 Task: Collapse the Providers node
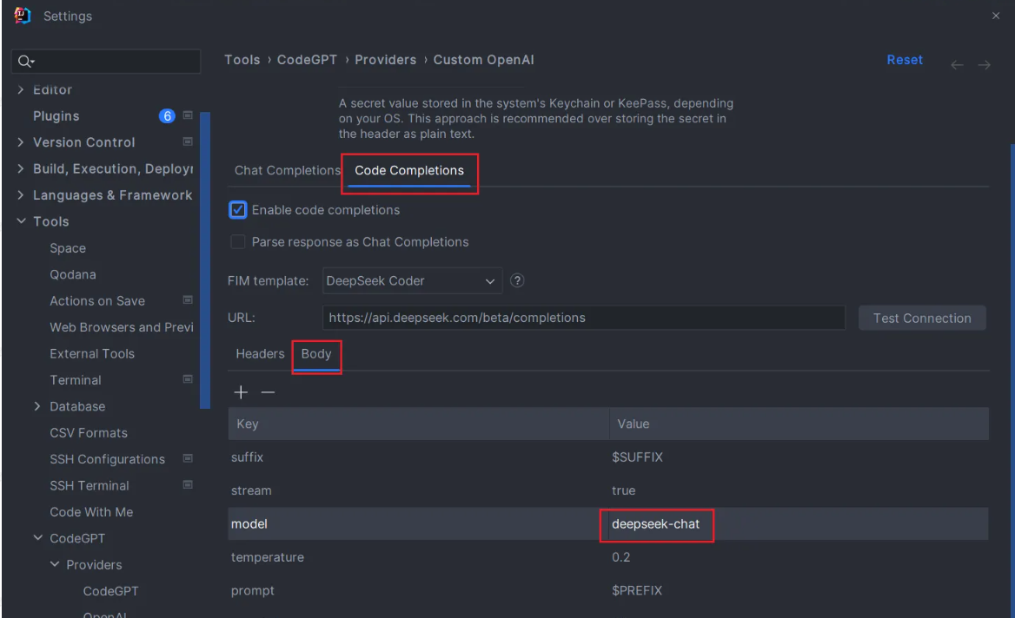point(55,564)
